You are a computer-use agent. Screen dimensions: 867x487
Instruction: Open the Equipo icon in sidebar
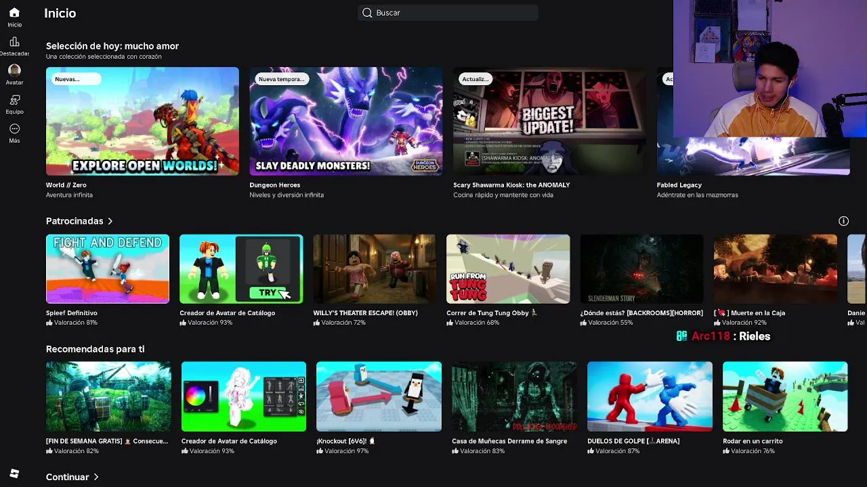(14, 100)
